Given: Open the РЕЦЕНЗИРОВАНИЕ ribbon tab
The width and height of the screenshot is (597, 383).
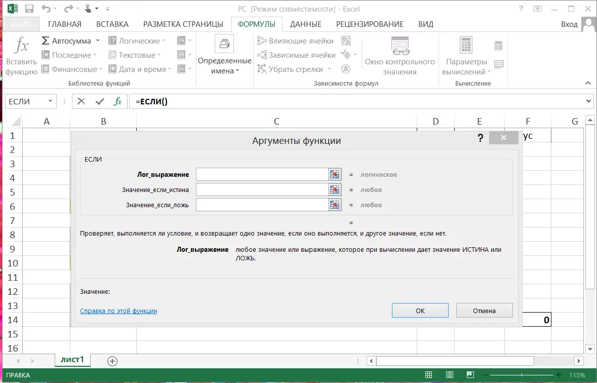Looking at the screenshot, I should tap(369, 24).
